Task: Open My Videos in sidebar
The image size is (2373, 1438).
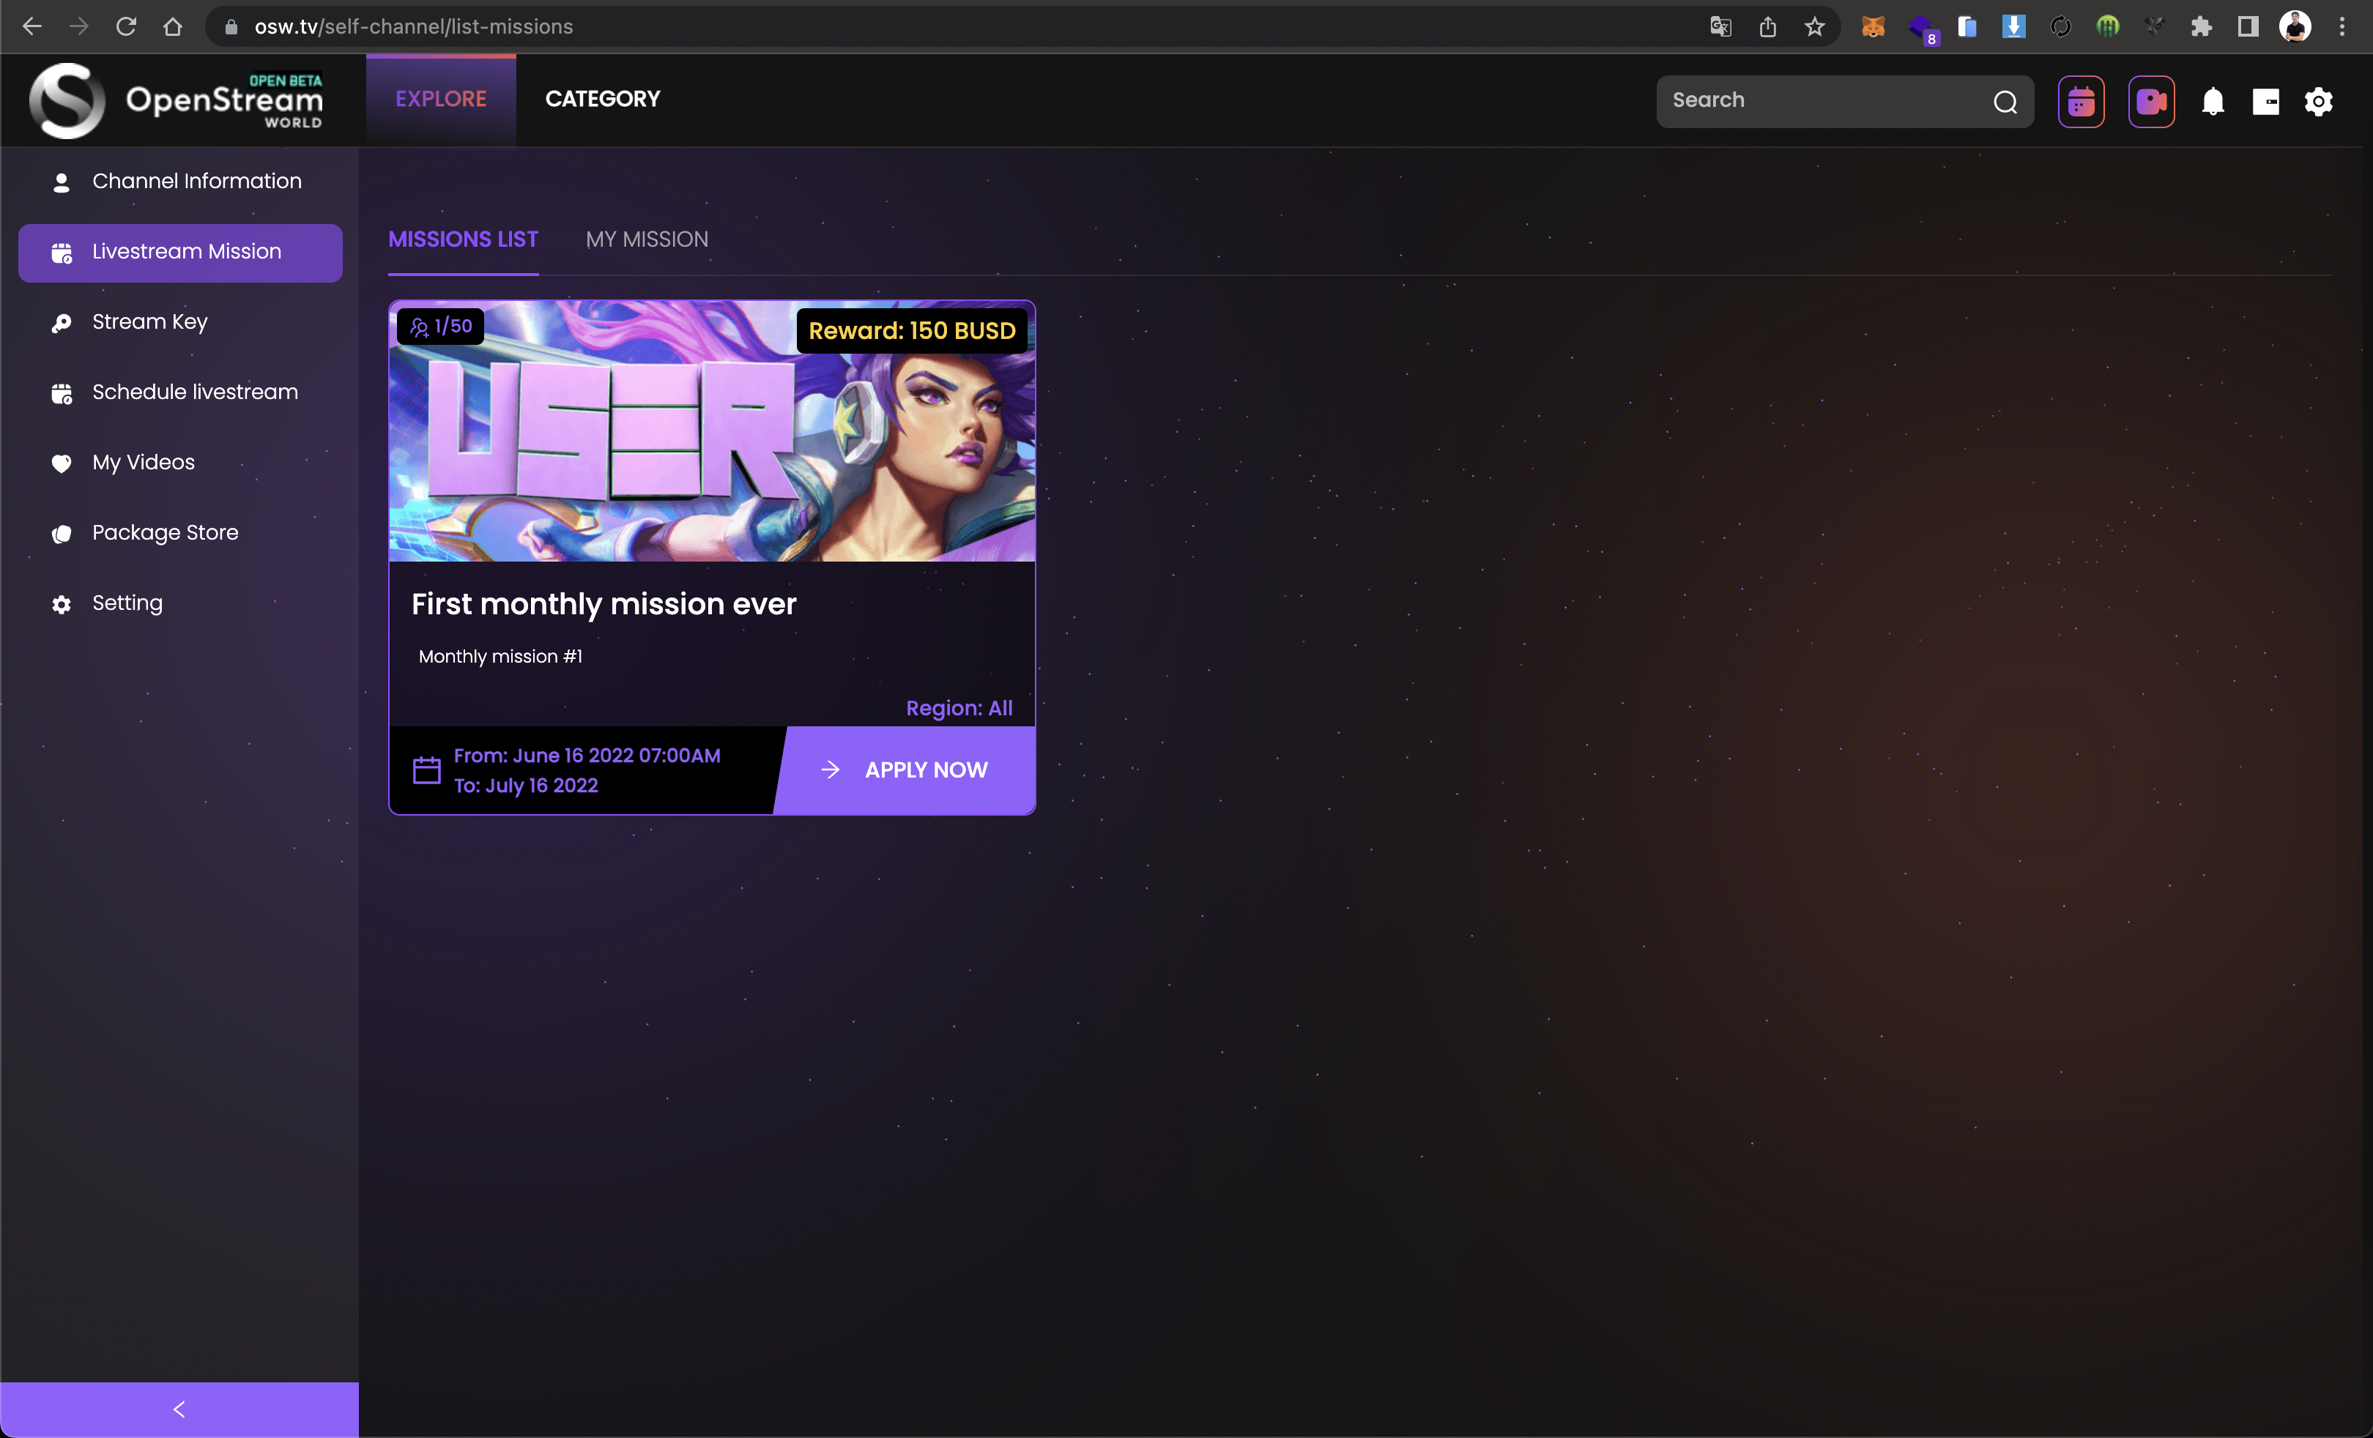Action: click(x=180, y=463)
